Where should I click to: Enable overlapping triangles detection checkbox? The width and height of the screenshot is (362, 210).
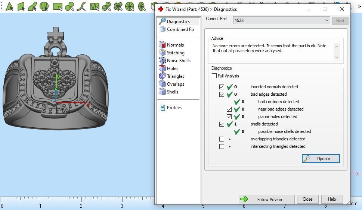222,139
